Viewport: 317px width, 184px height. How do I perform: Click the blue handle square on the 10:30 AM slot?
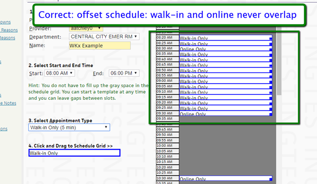pos(271,179)
